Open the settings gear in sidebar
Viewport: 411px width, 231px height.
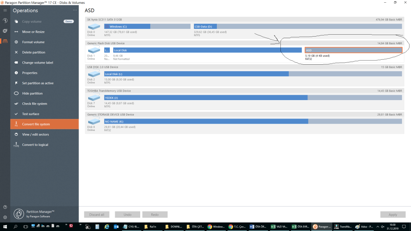tap(5, 217)
